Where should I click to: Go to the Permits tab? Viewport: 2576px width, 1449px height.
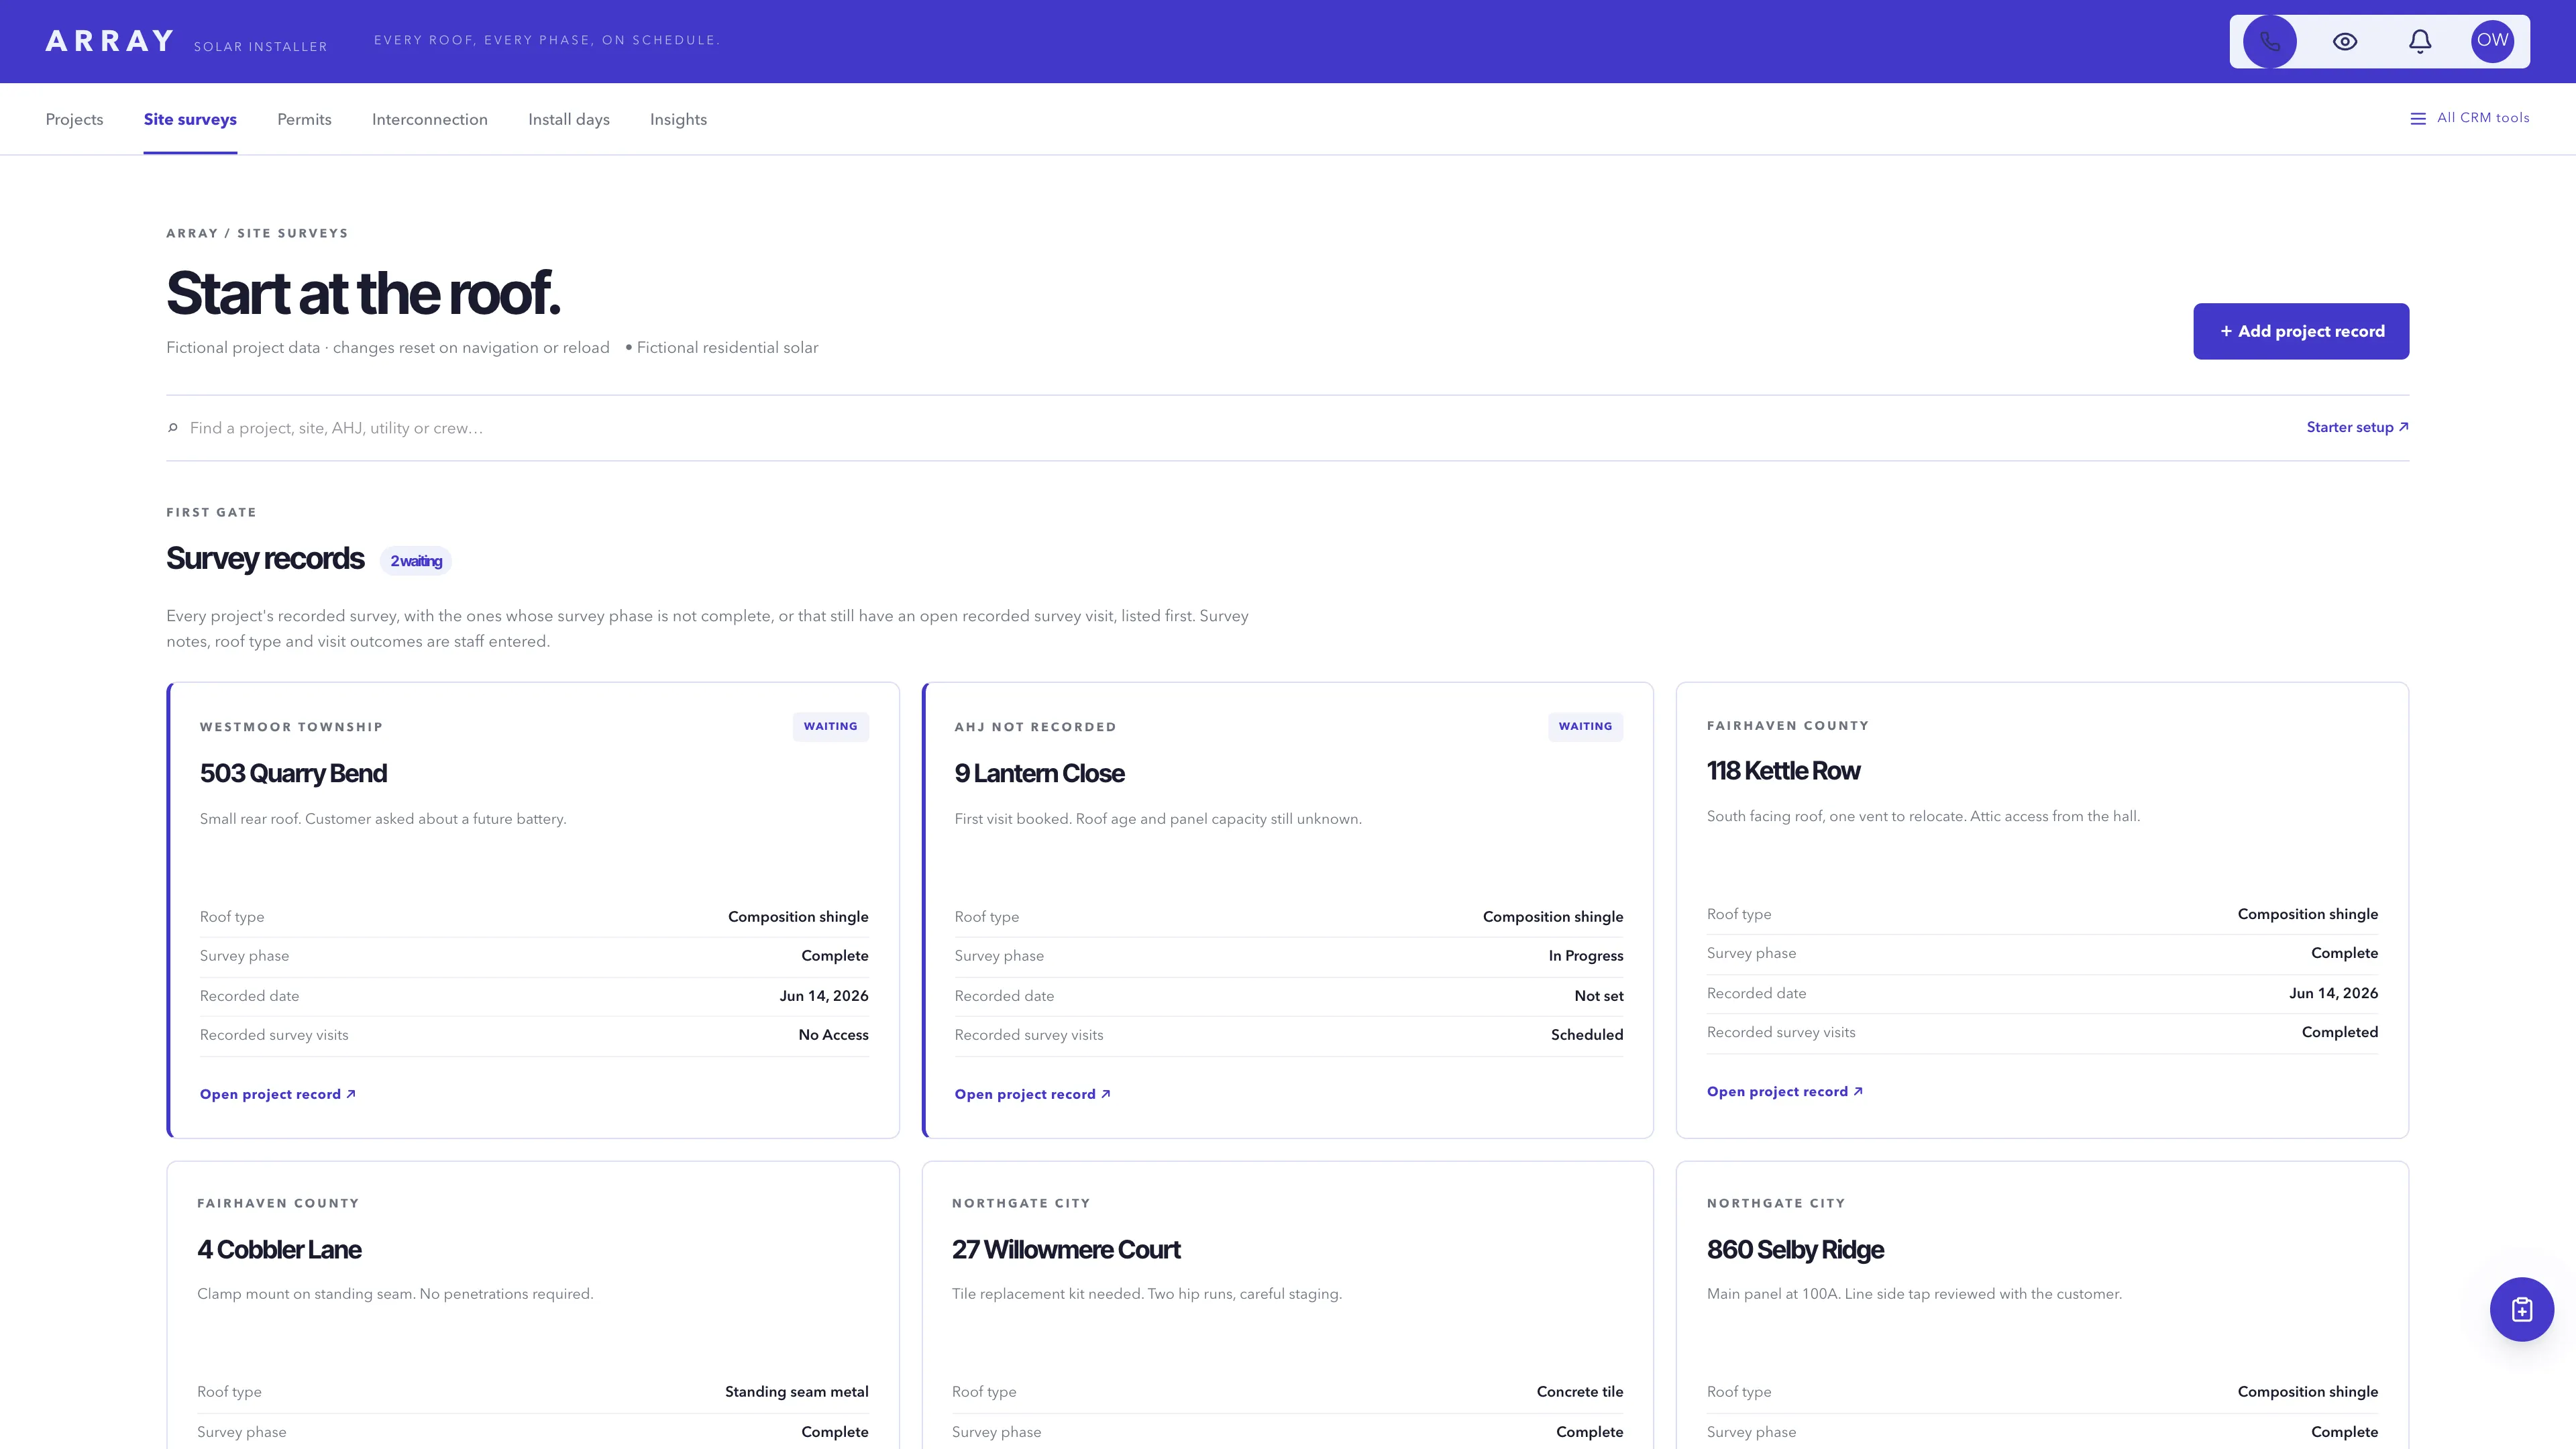[304, 119]
